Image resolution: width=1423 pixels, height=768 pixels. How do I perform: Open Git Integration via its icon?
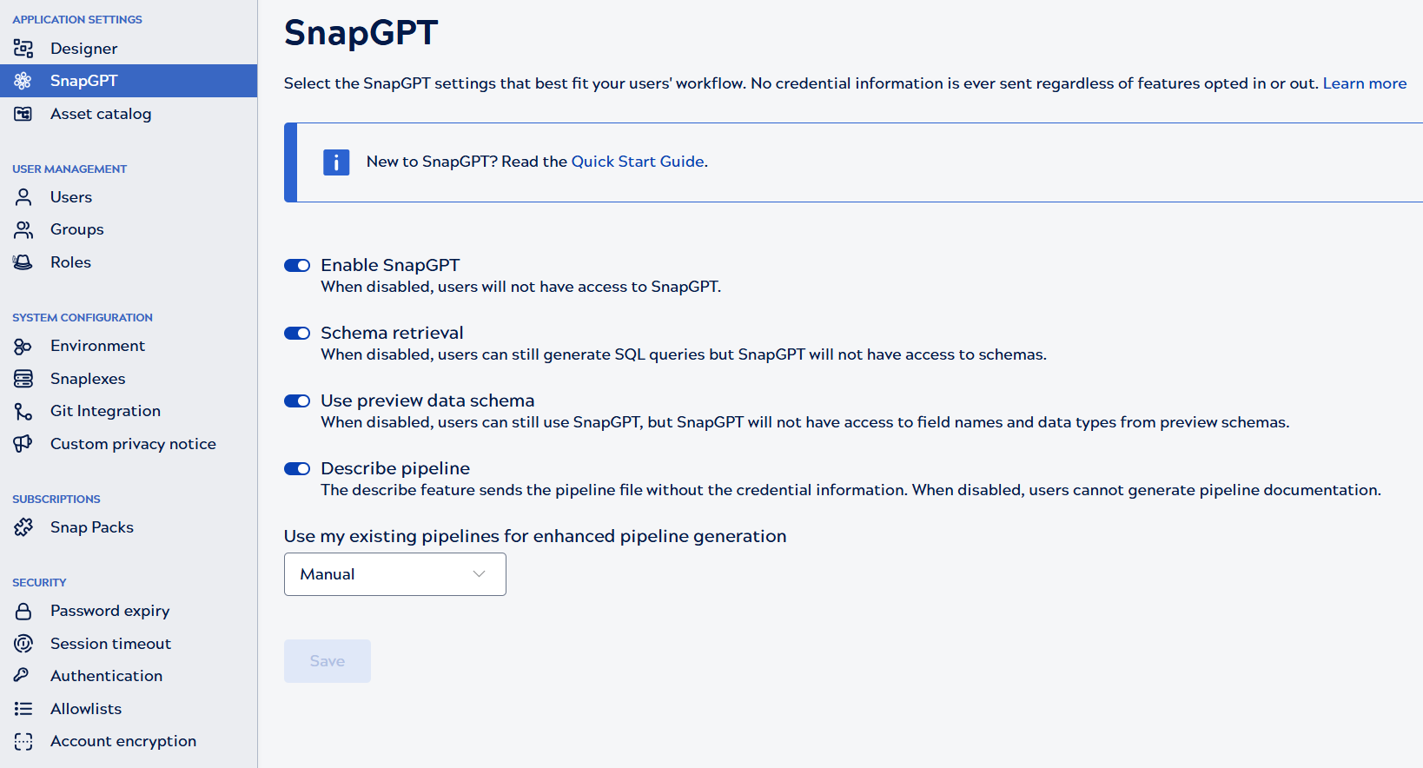[23, 410]
